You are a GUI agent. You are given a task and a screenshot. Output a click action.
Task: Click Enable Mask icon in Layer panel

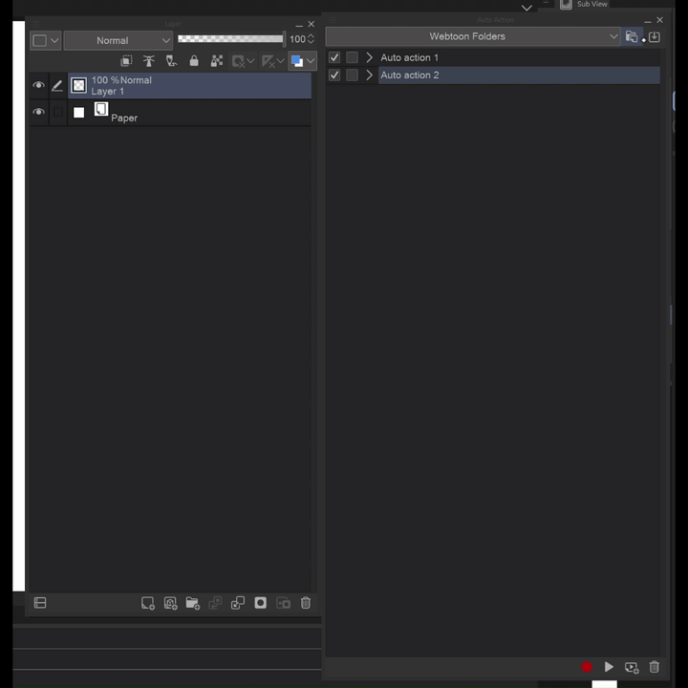(238, 61)
